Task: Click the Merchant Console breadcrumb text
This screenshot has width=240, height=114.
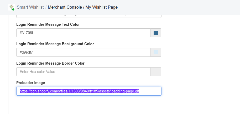Action: click(65, 7)
